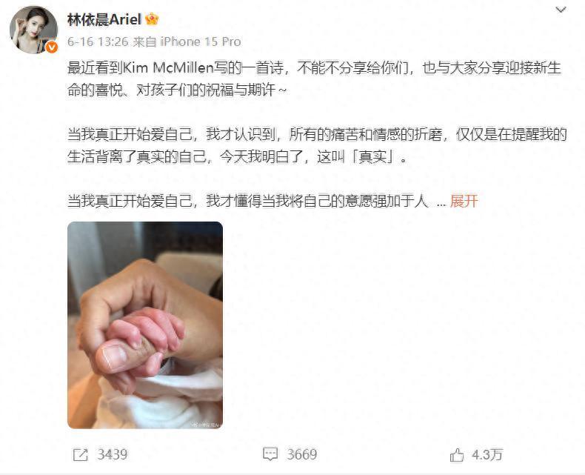Open post options via top-right chevron
This screenshot has height=475, width=585.
pyautogui.click(x=561, y=10)
